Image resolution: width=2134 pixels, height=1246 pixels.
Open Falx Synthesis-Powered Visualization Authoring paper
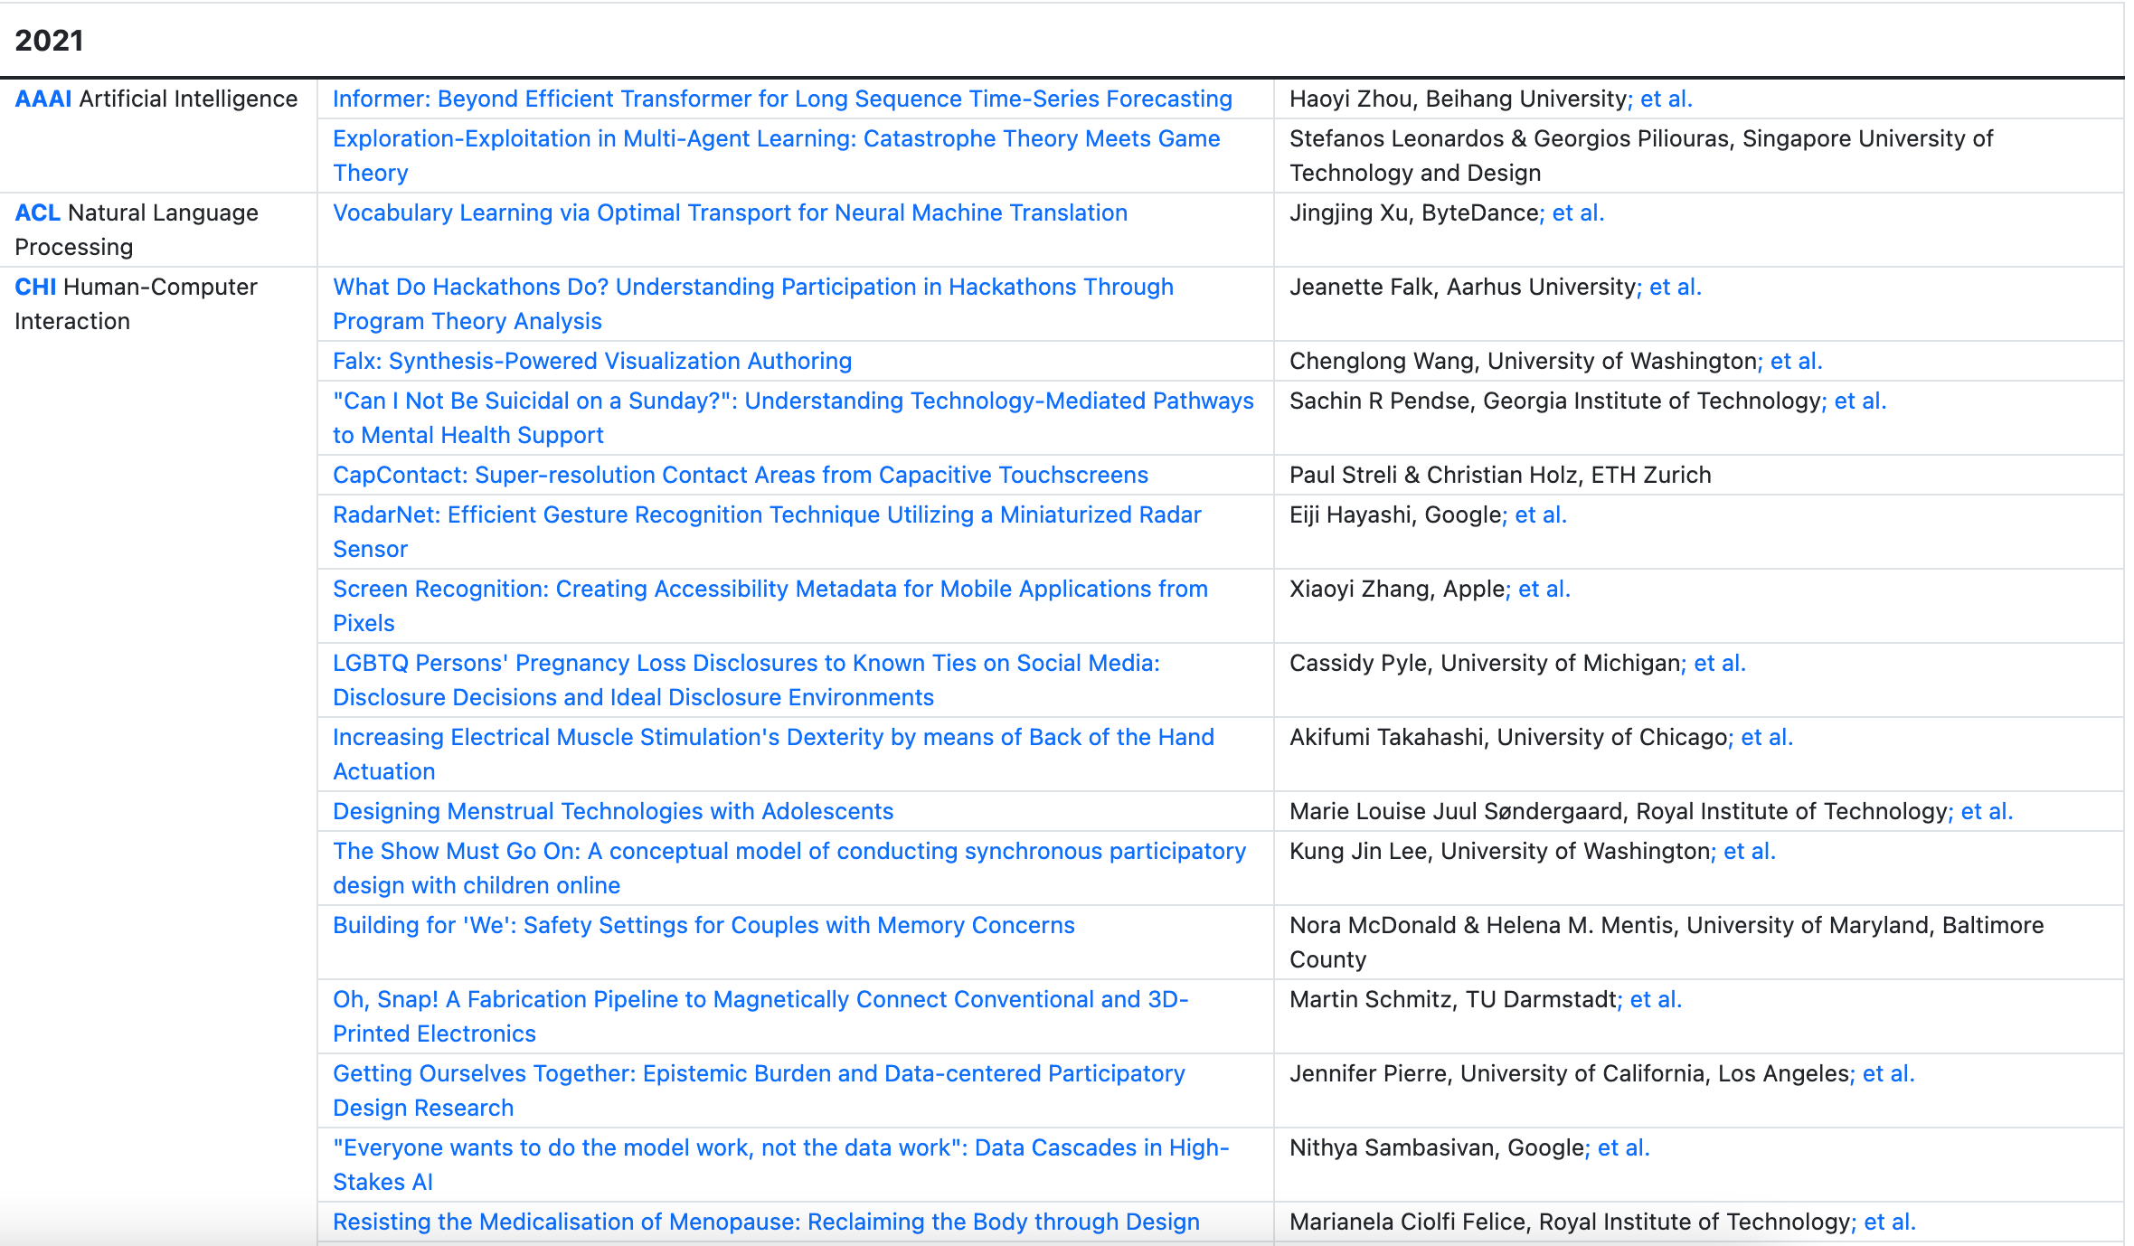coord(592,361)
